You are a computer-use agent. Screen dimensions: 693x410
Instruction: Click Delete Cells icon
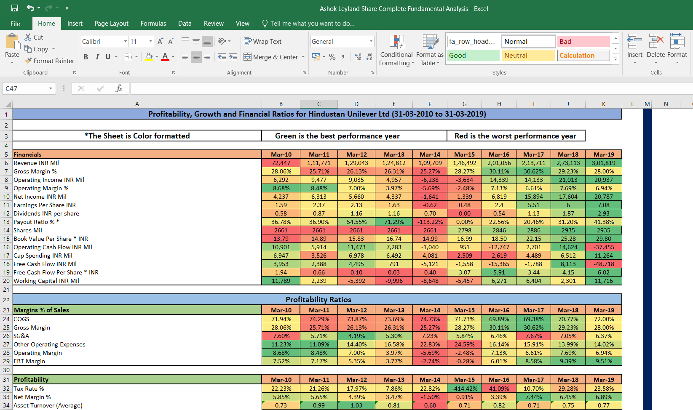point(656,42)
